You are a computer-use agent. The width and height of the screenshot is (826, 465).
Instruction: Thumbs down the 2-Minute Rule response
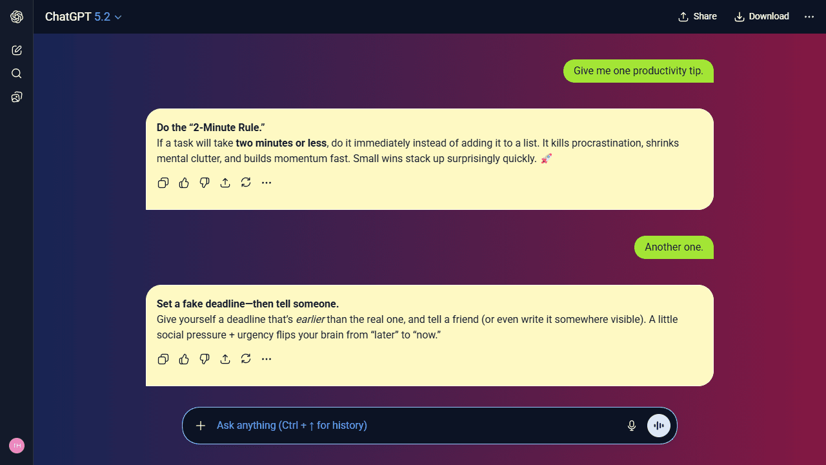205,183
